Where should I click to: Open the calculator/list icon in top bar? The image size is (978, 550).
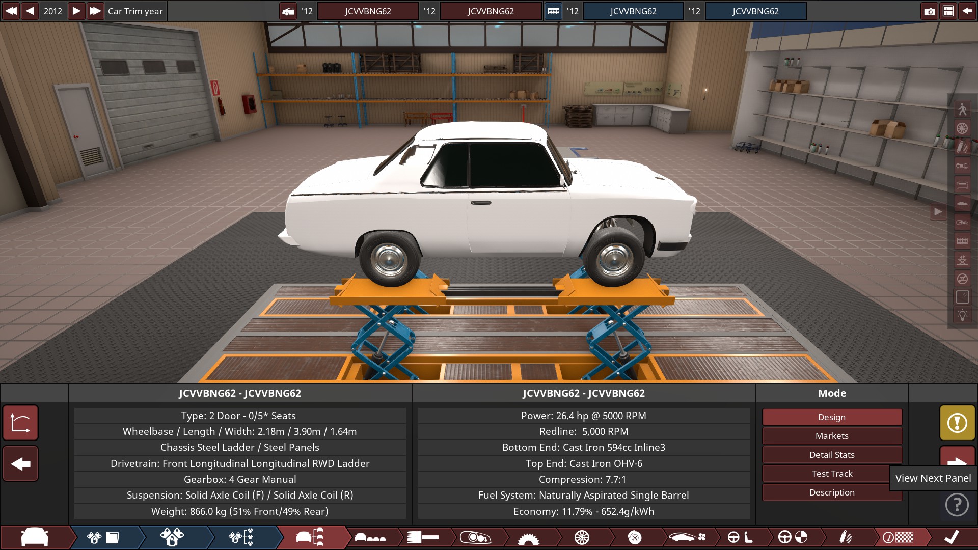click(948, 11)
